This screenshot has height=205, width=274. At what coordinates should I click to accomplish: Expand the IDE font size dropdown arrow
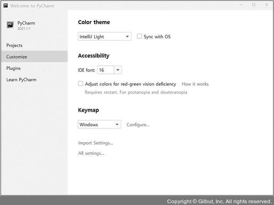pyautogui.click(x=118, y=70)
